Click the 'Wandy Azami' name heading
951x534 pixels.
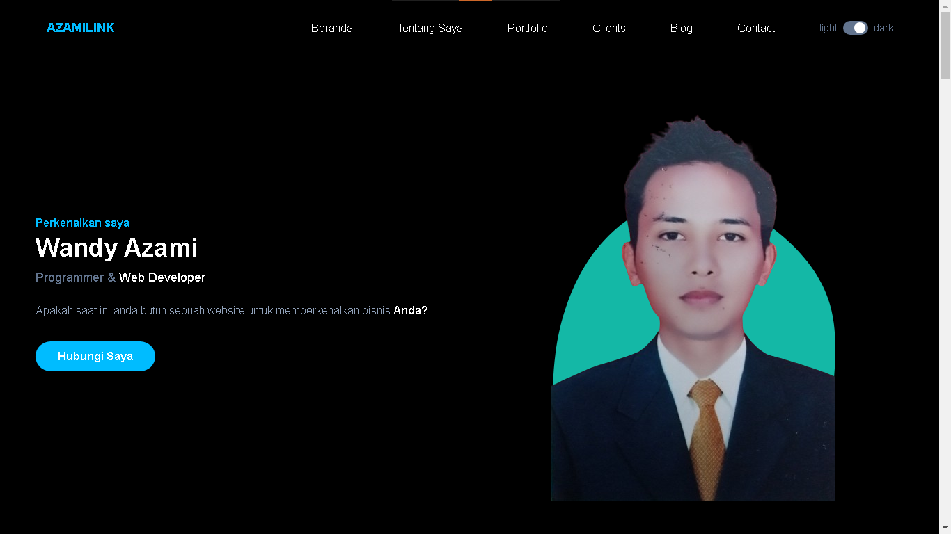(x=116, y=248)
